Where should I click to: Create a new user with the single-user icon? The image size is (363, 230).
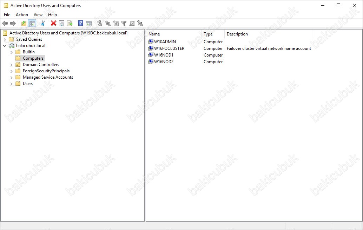point(100,23)
